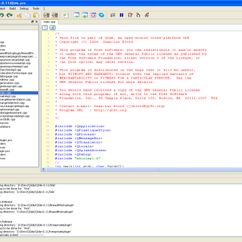This screenshot has height=242, width=242.
Task: Close the project explorer dock panel
Action: (36, 22)
